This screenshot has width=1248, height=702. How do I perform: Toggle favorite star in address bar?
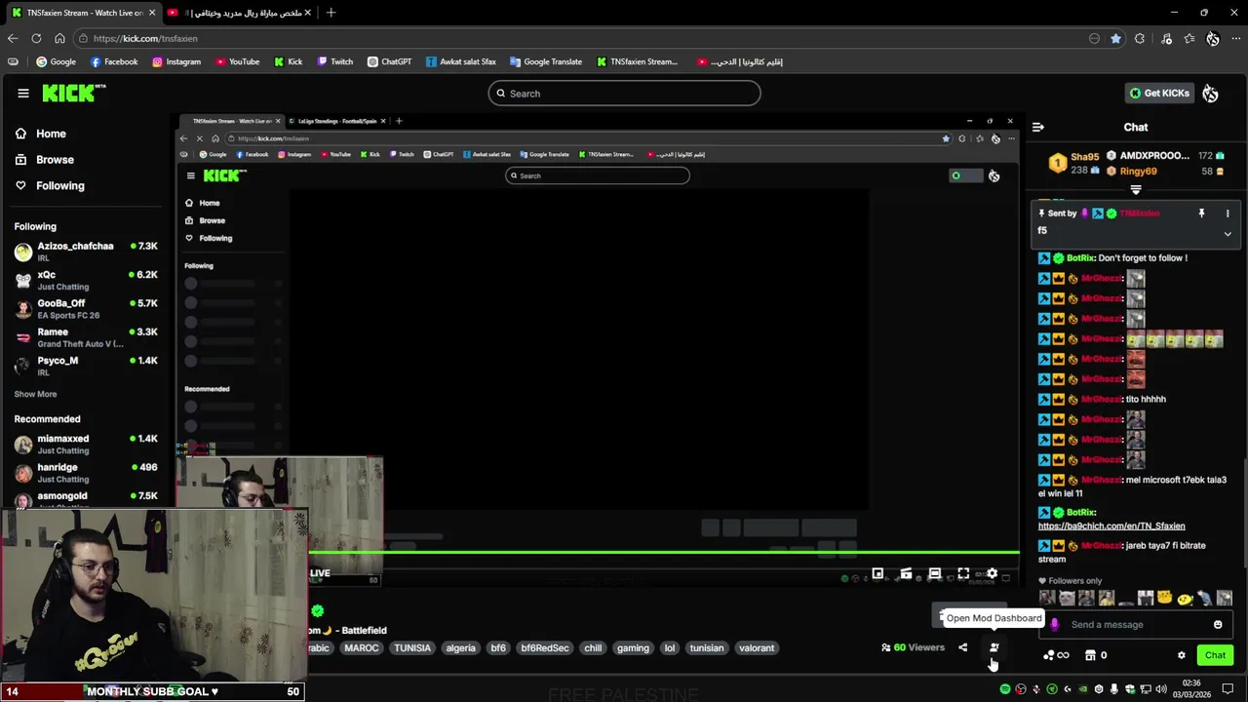click(1115, 38)
